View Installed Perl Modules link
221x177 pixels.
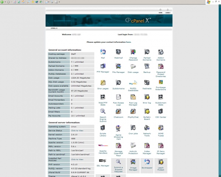tap(77, 159)
